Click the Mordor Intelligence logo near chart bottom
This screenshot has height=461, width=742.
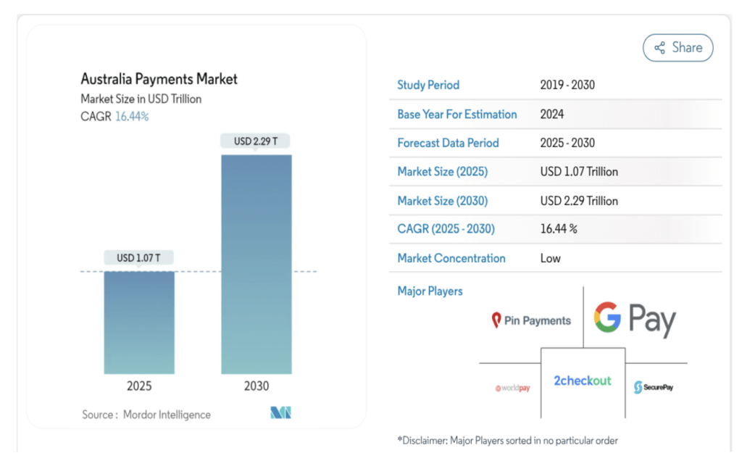281,411
